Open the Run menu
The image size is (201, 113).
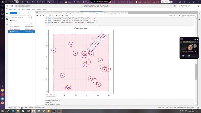(23, 9)
